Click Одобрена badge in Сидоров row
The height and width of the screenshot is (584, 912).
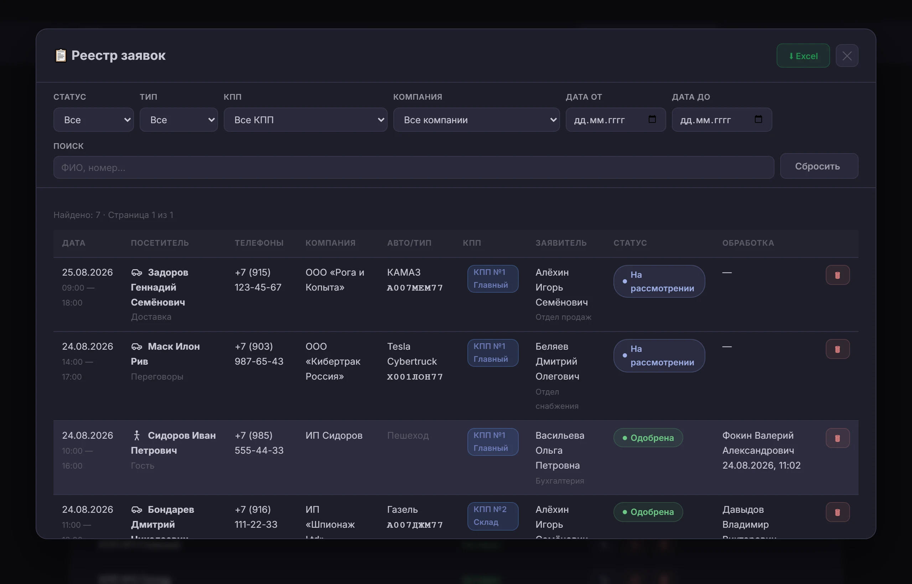[x=648, y=438]
